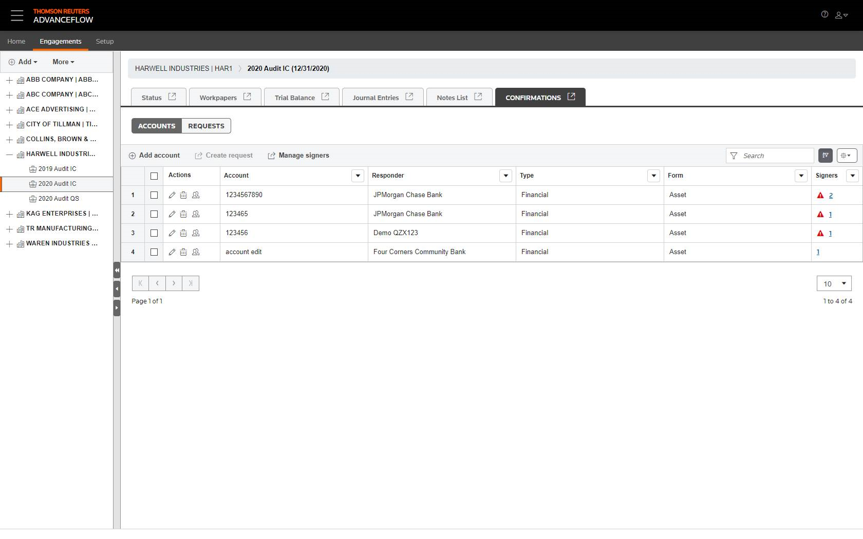Tick the checkbox for 'account edit' row

(x=154, y=252)
